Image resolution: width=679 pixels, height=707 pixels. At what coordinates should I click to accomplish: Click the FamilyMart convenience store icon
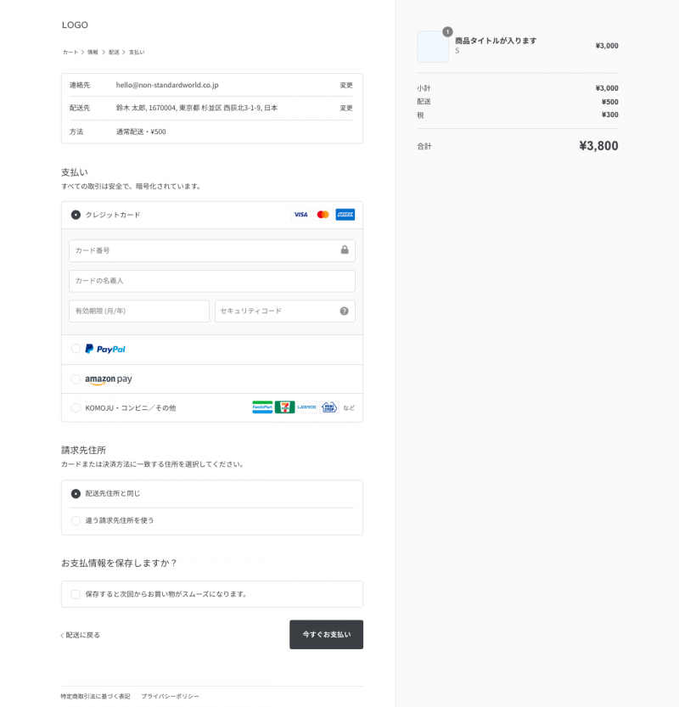(262, 407)
